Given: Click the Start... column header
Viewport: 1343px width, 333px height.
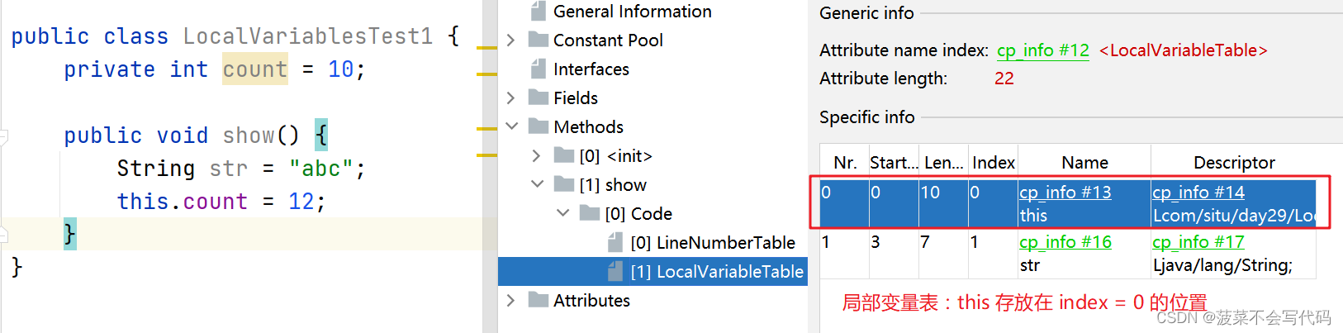Looking at the screenshot, I should [894, 162].
